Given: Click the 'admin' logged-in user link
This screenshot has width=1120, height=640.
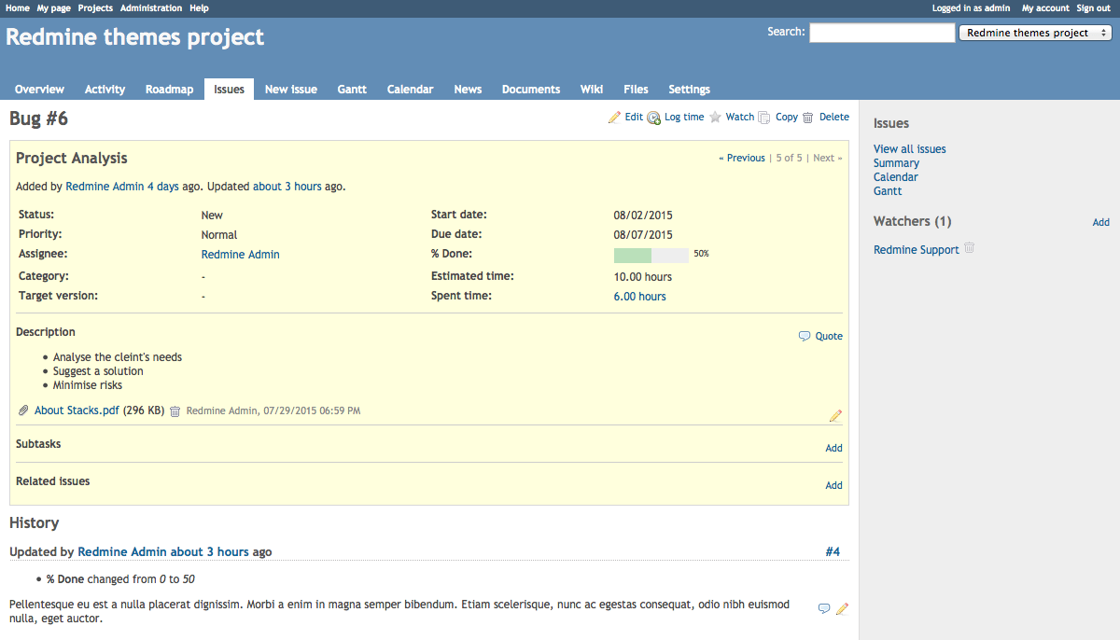Looking at the screenshot, I should [997, 8].
